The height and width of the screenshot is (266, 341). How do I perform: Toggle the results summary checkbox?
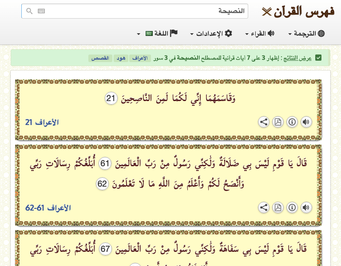pyautogui.click(x=318, y=58)
